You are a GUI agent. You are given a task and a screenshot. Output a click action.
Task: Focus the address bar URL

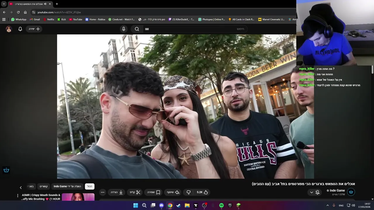[x=59, y=12]
